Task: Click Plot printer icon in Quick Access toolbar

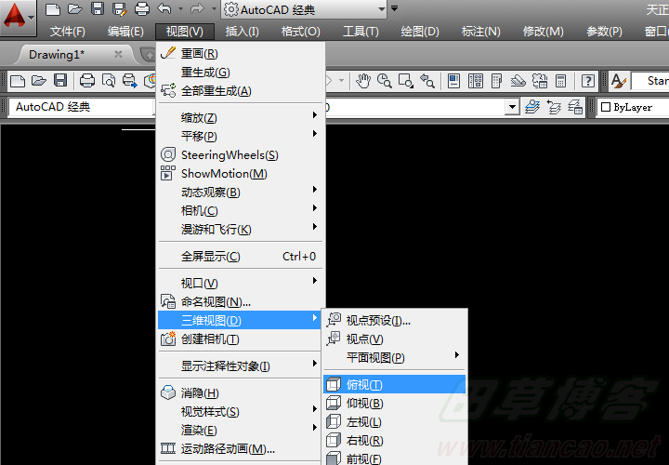Action: 142,9
